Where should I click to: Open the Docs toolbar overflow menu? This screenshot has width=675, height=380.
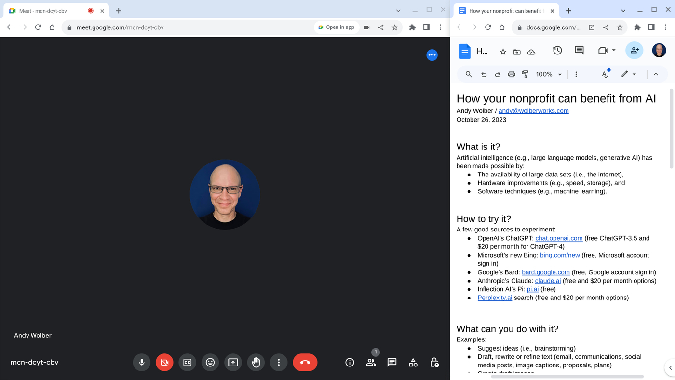click(x=576, y=74)
